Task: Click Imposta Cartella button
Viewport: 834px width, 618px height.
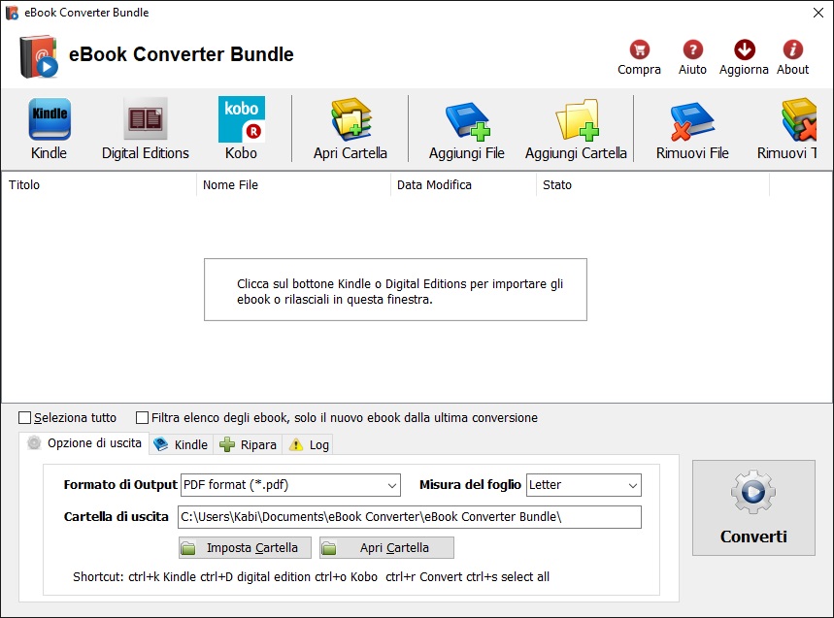Action: (245, 548)
